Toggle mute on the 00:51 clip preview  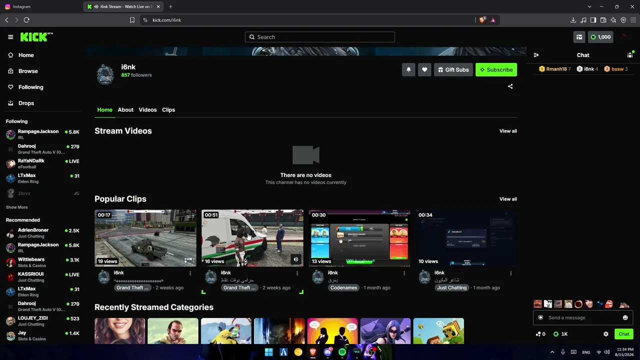click(296, 259)
